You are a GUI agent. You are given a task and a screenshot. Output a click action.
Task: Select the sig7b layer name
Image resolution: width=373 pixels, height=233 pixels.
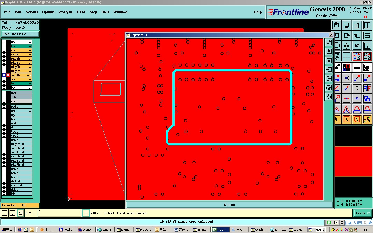(21, 75)
